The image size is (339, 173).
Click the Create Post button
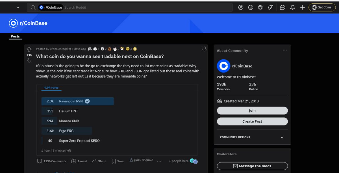pyautogui.click(x=252, y=122)
